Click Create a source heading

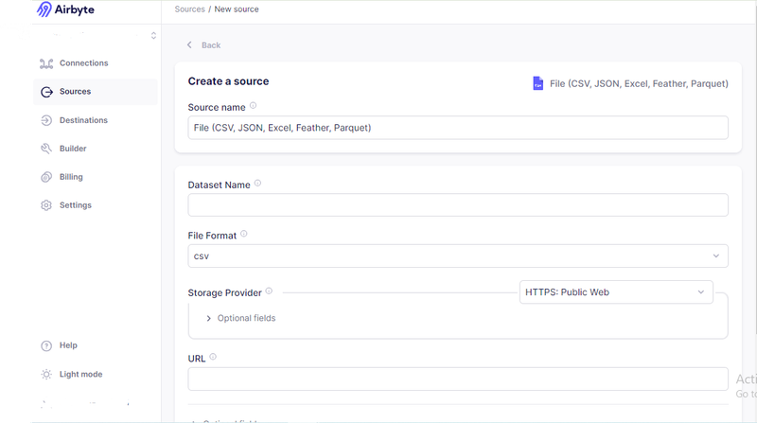point(228,81)
